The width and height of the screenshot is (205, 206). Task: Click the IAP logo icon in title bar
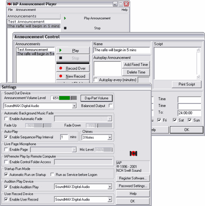(x=10, y=4)
